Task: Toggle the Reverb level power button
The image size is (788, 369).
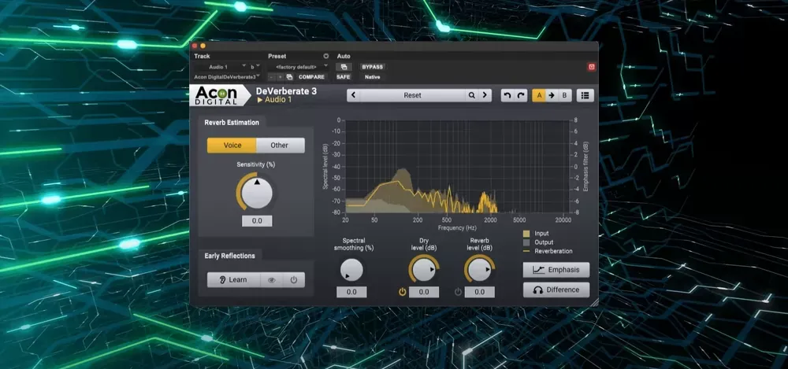Action: [458, 292]
